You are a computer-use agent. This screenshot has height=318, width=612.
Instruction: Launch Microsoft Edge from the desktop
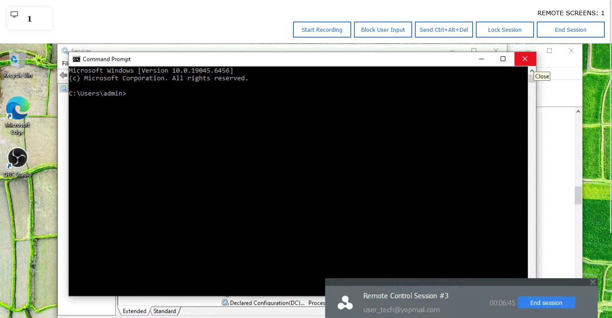17,115
